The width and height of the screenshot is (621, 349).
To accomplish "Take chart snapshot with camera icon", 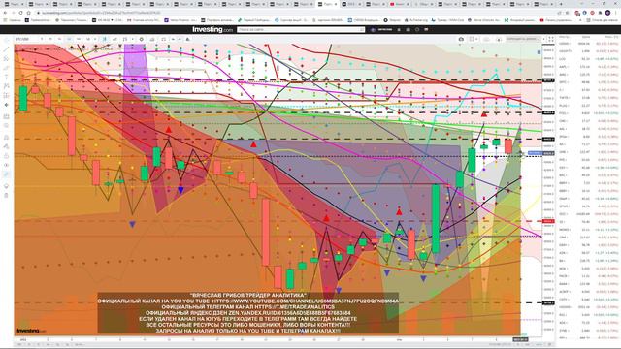I will (x=461, y=39).
